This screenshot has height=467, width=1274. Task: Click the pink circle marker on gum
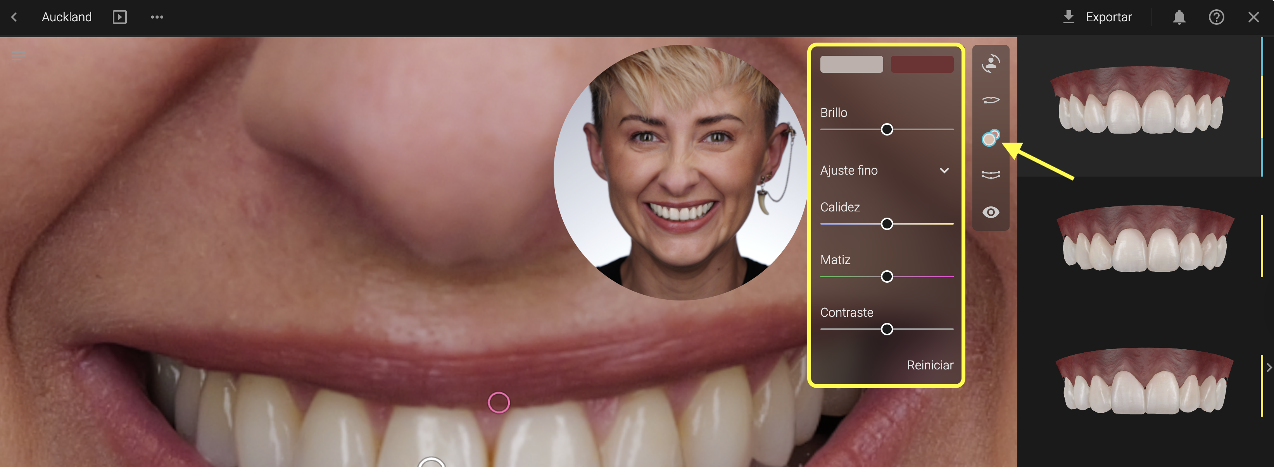tap(499, 402)
